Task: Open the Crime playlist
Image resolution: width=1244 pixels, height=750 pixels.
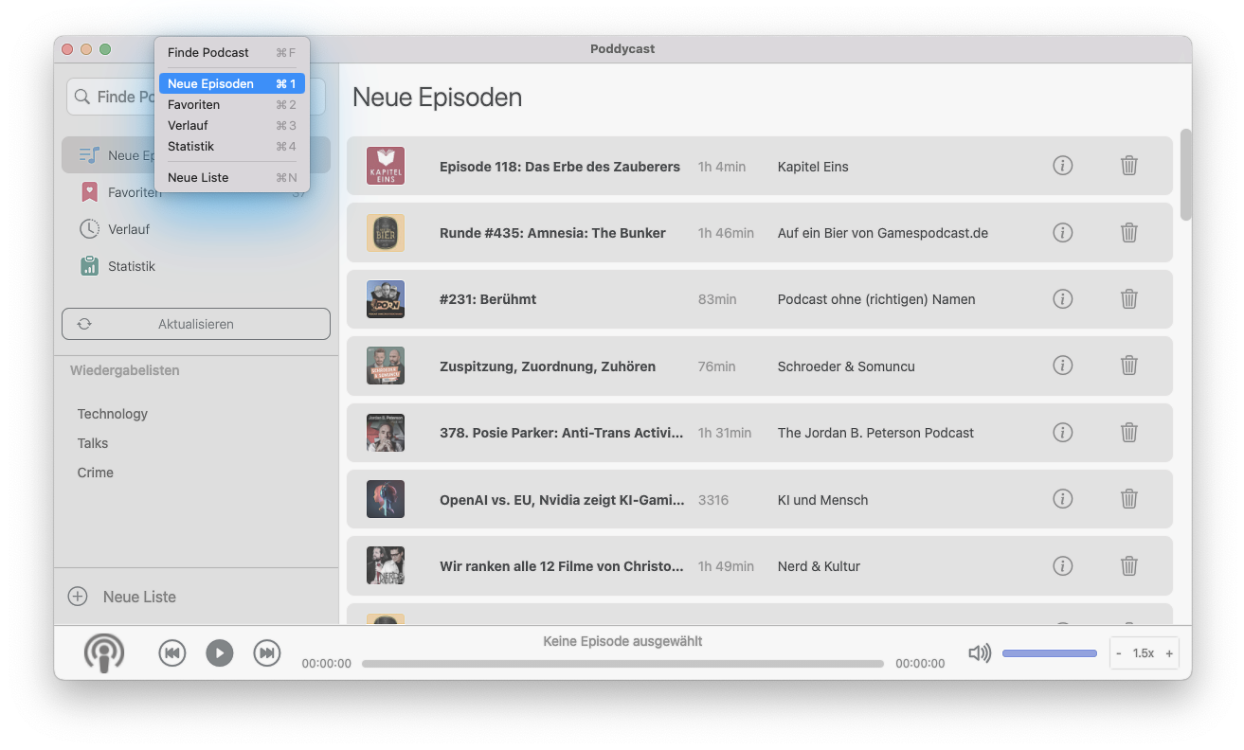Action: (x=96, y=473)
